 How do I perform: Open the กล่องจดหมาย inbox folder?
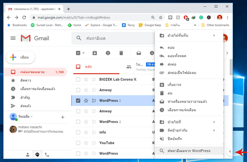click(35, 72)
